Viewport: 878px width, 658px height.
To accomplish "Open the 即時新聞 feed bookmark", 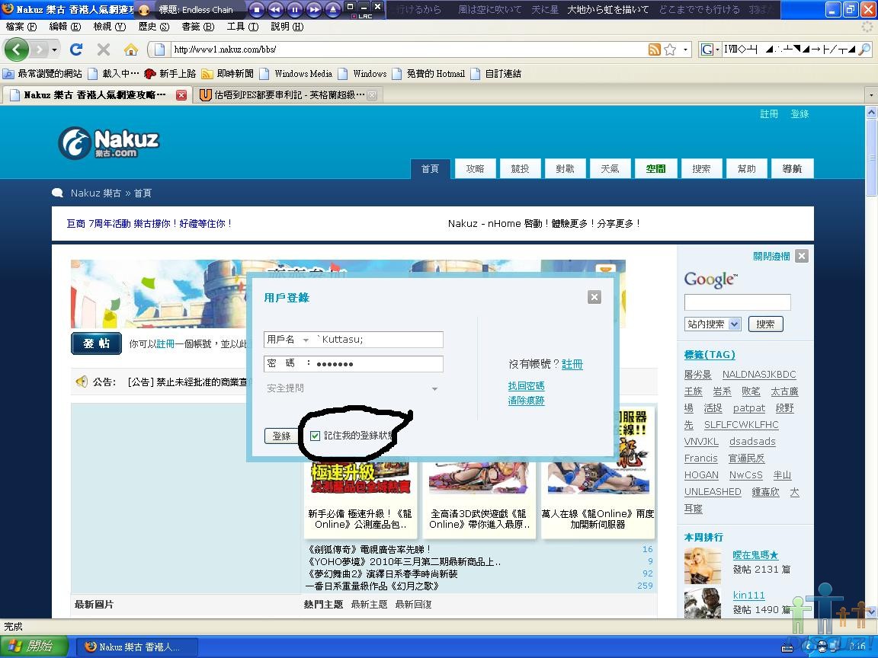I will tap(227, 73).
